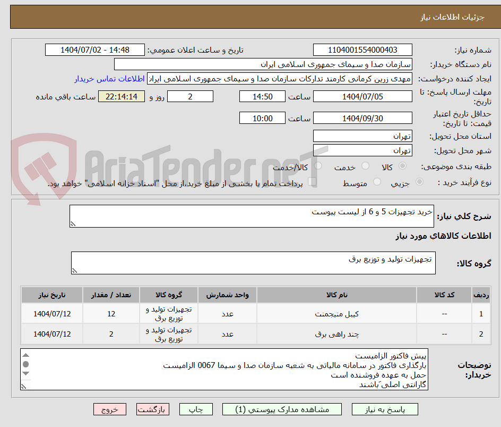Click the پاسخ به نیاز button
The width and height of the screenshot is (501, 427).
pyautogui.click(x=384, y=409)
